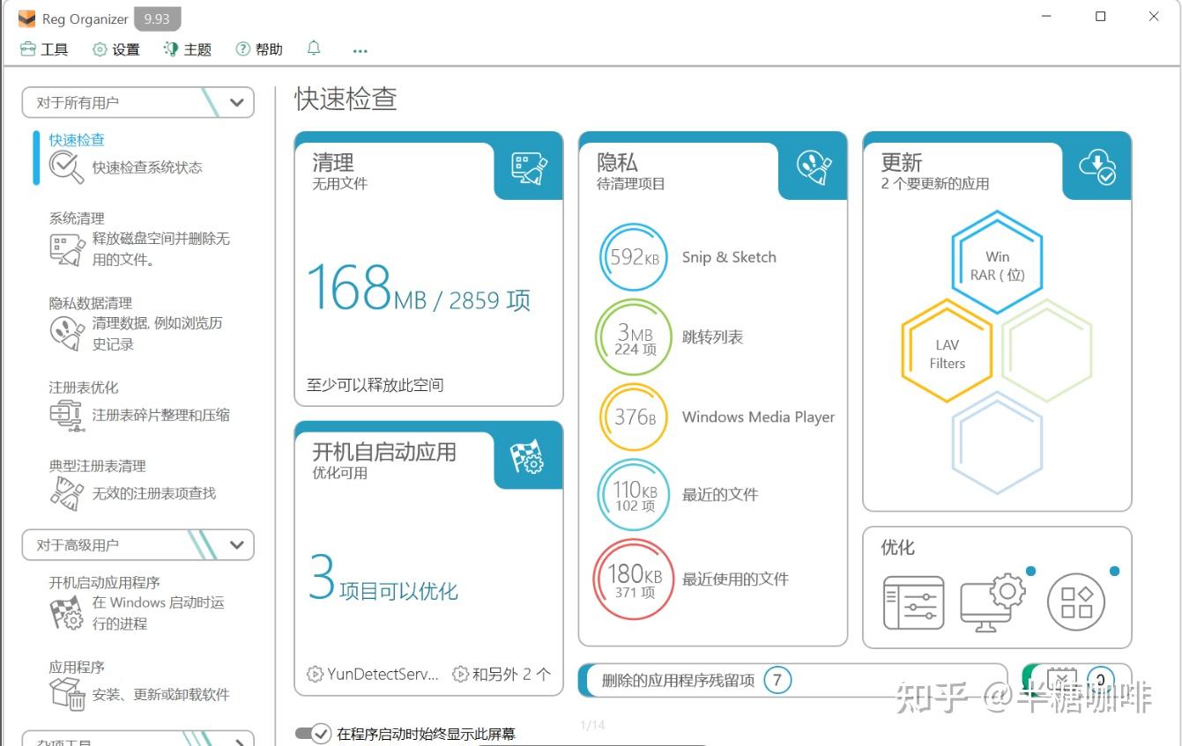Click the 应用程序 box-and-trash icon in the sidebar
Screen dimensions: 1182x746
tap(67, 694)
